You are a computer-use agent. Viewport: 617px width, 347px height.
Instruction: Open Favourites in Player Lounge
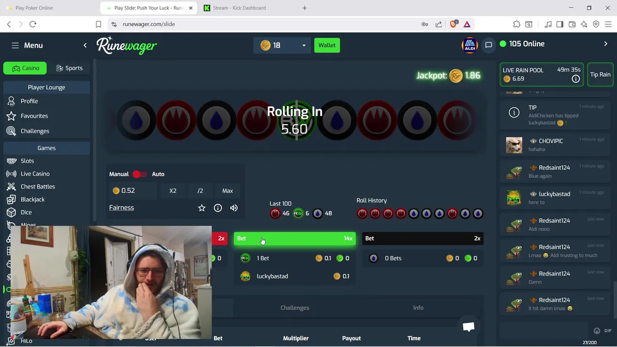[34, 116]
